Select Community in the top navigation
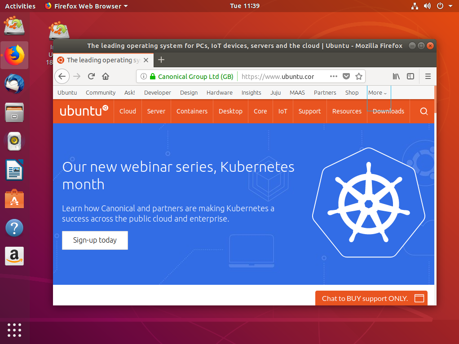Viewport: 459px width, 344px height. (100, 92)
